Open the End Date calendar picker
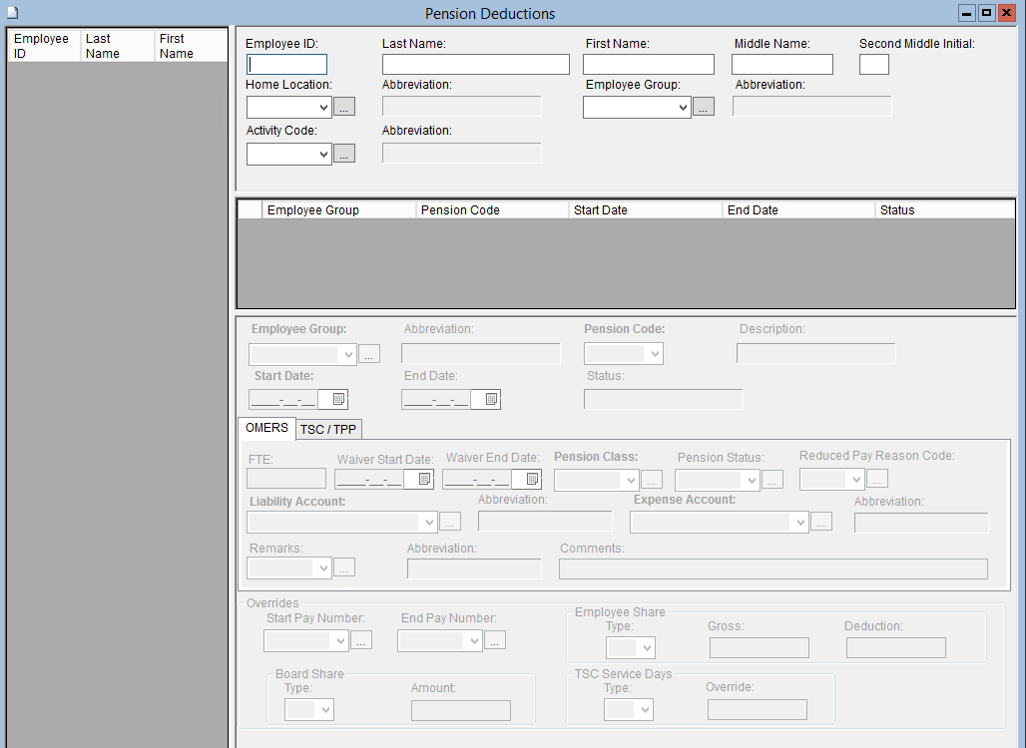This screenshot has height=748, width=1026. point(491,399)
